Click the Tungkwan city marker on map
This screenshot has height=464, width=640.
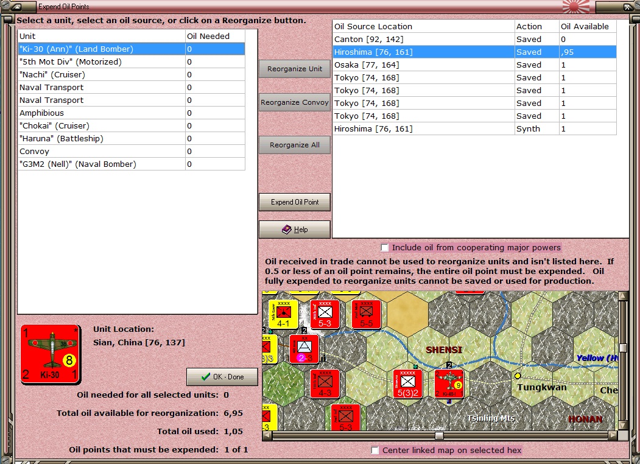(x=518, y=376)
